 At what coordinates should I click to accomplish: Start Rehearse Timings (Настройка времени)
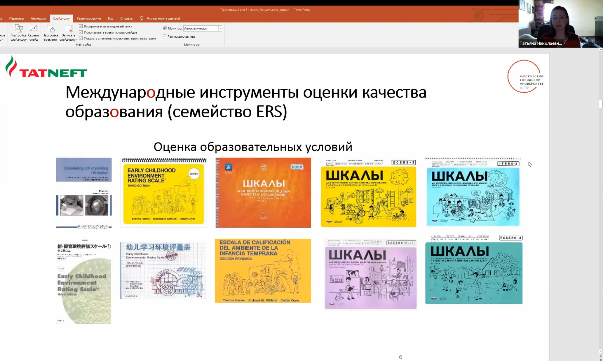click(x=50, y=29)
